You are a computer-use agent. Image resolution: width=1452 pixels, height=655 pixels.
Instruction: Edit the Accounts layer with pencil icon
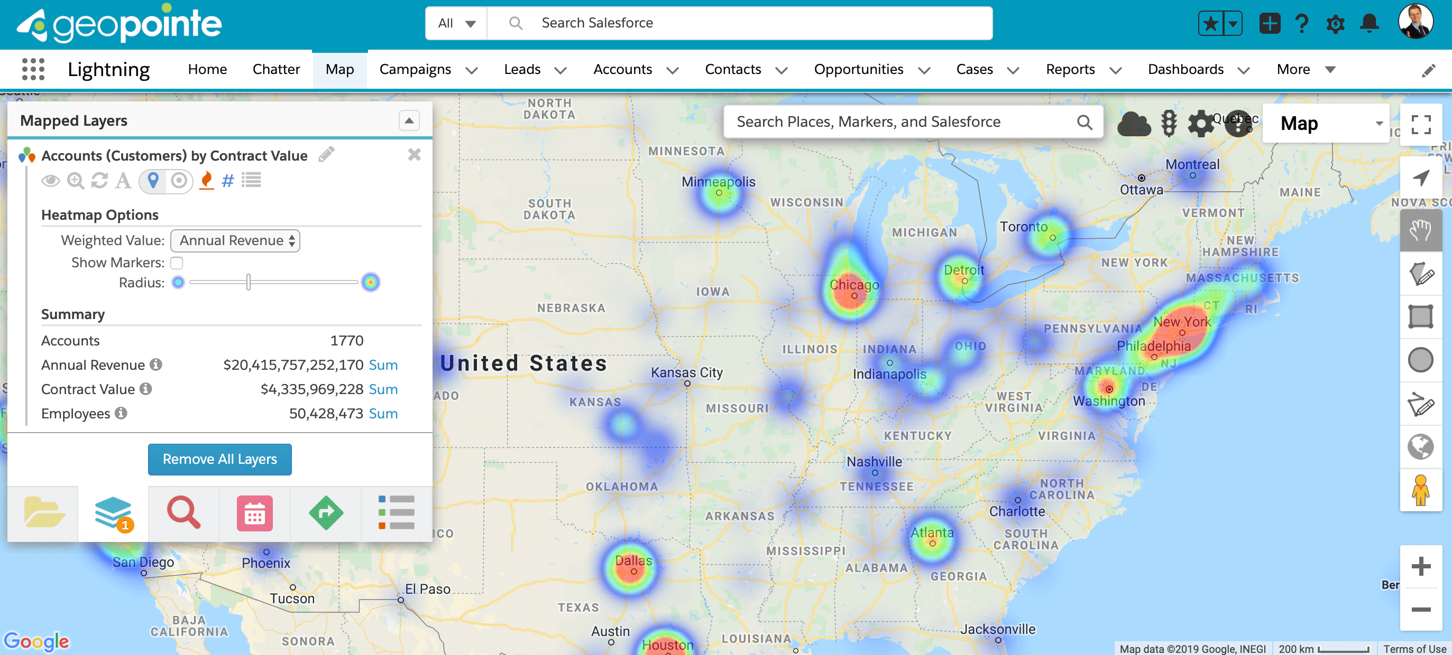pos(326,154)
